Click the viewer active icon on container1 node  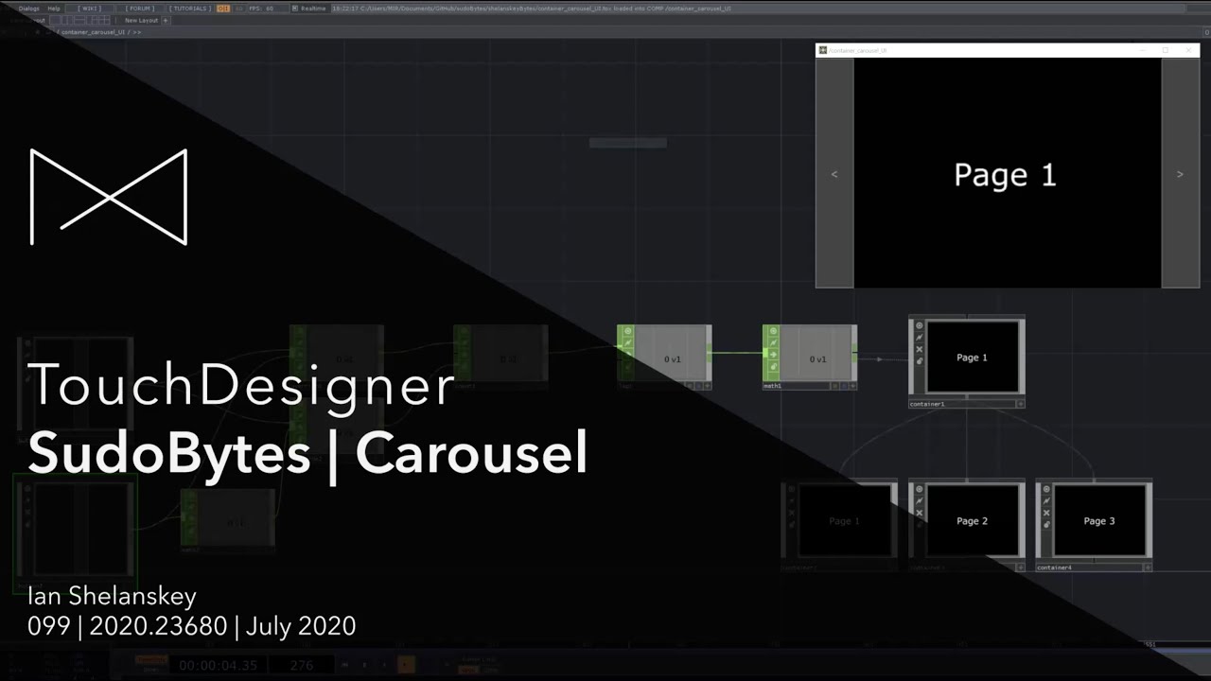[x=919, y=326]
